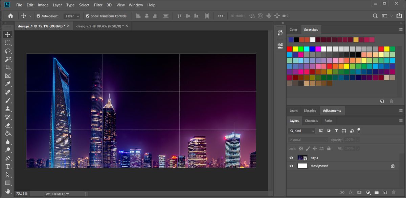Open the Auto-Select Layer dropdown
406x198 pixels.
tap(71, 16)
